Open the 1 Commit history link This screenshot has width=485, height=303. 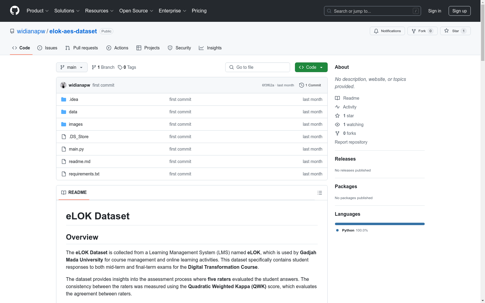click(310, 85)
